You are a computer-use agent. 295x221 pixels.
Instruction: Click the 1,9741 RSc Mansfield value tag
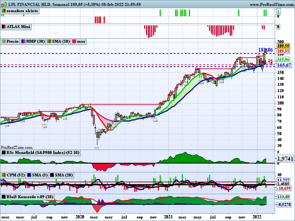click(x=285, y=159)
